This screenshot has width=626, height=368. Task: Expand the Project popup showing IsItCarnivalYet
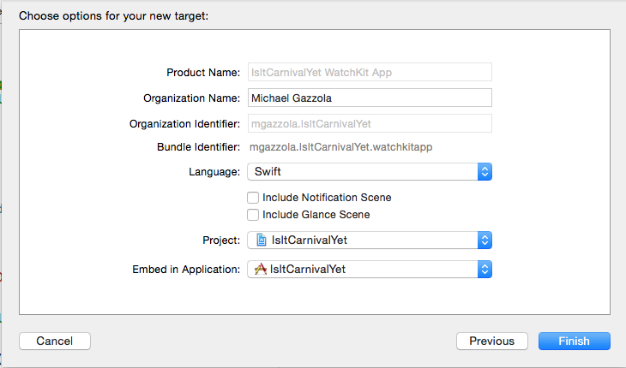(369, 240)
